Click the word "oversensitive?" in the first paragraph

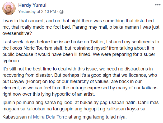pos(17,33)
